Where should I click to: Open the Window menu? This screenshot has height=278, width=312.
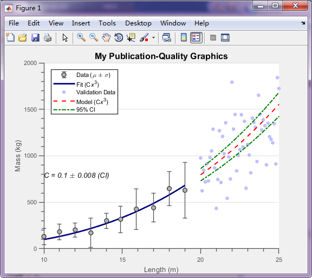pos(173,23)
